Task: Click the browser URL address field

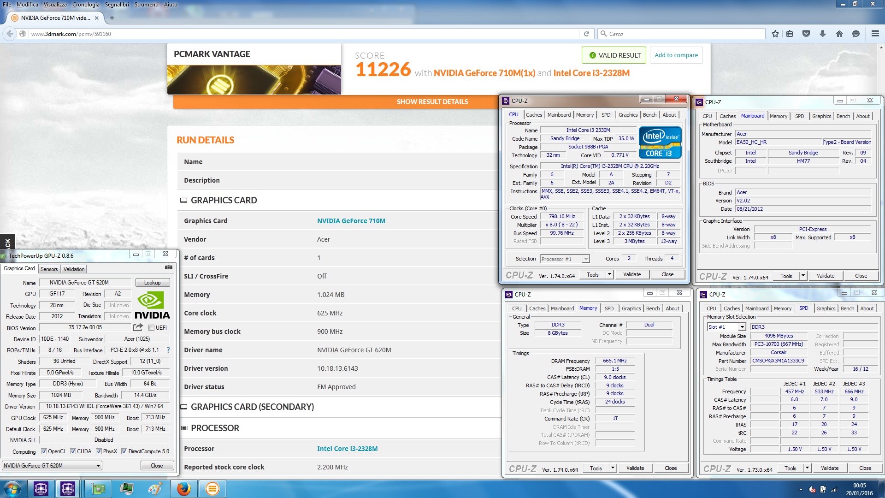Action: (304, 34)
